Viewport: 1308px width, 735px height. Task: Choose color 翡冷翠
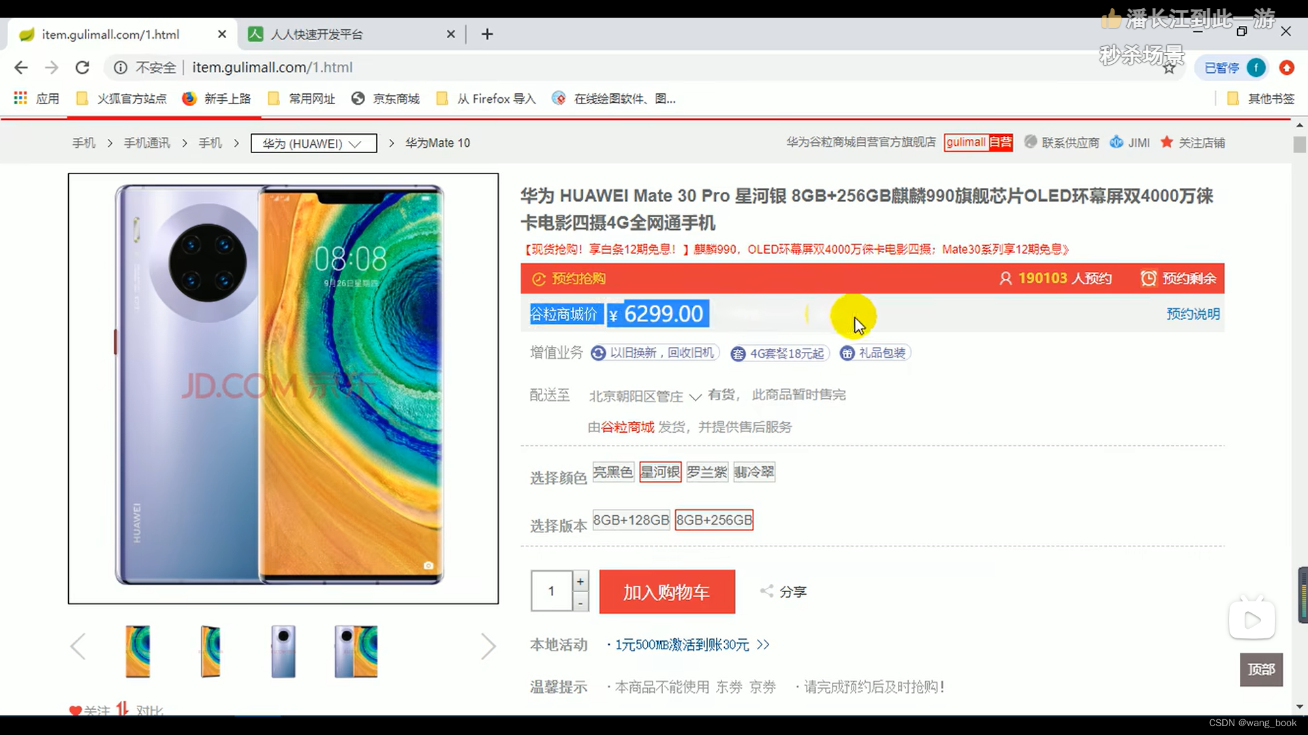tap(754, 472)
